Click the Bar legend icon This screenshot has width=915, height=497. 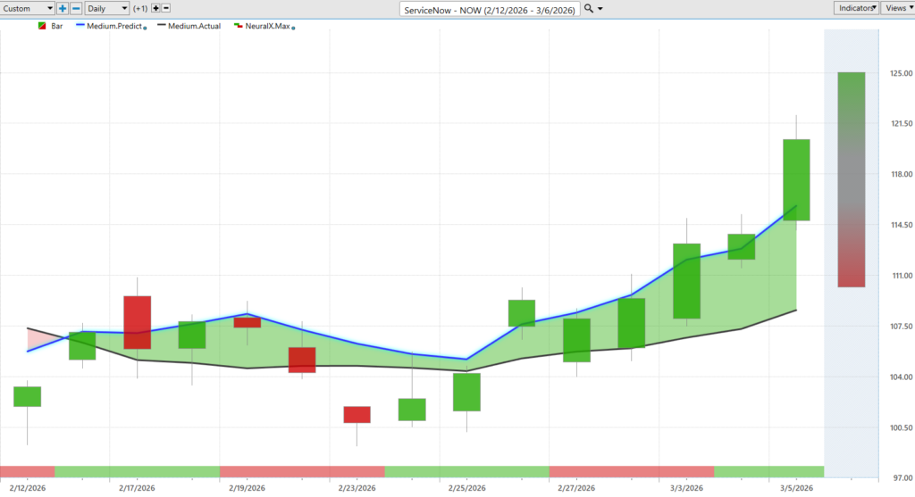pyautogui.click(x=42, y=26)
